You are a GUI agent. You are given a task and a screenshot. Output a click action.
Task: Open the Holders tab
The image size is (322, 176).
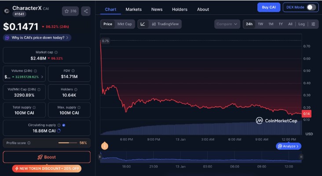click(179, 9)
